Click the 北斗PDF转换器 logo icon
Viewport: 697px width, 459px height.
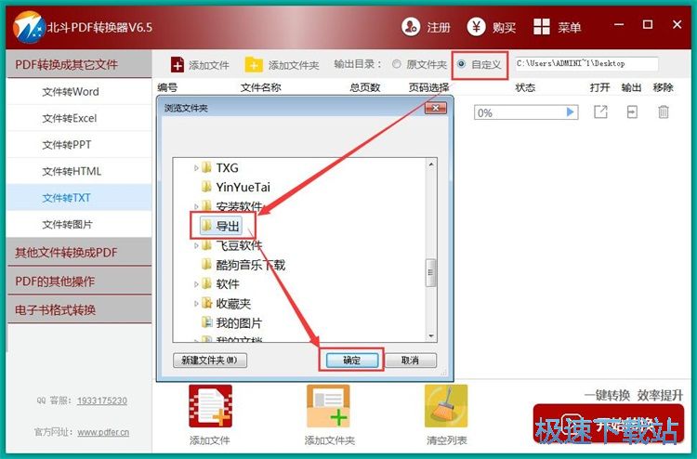29,28
